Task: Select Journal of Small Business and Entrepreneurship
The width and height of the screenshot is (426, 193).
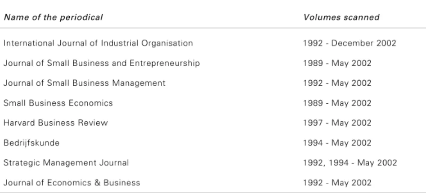Action: [x=102, y=63]
